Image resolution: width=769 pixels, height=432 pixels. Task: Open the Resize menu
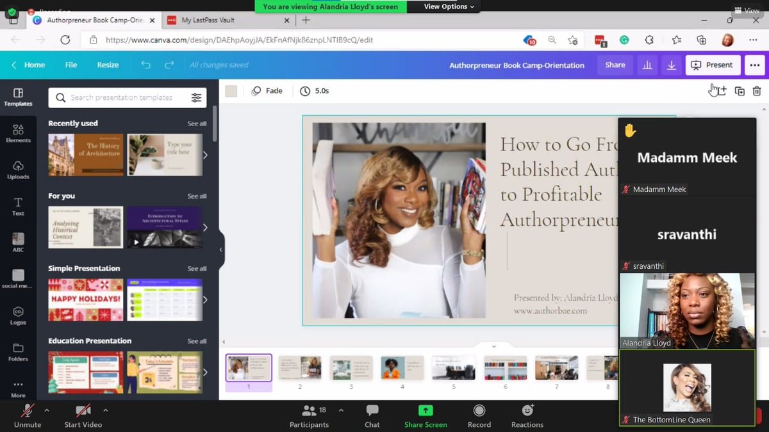point(108,65)
